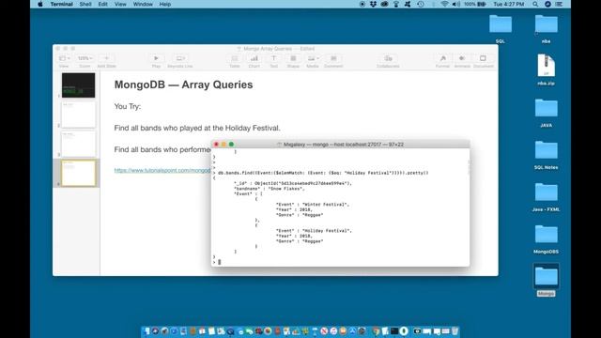Image resolution: width=601 pixels, height=338 pixels.
Task: Open the Media dropdown in the toolbar
Action: [313, 58]
